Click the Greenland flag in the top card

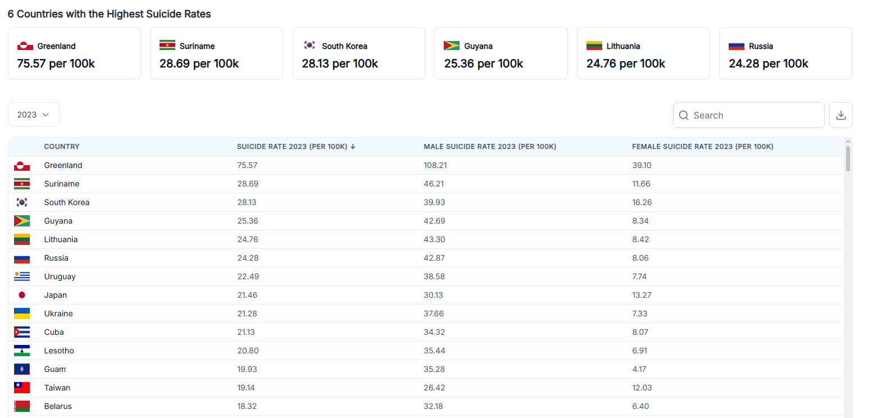[25, 46]
